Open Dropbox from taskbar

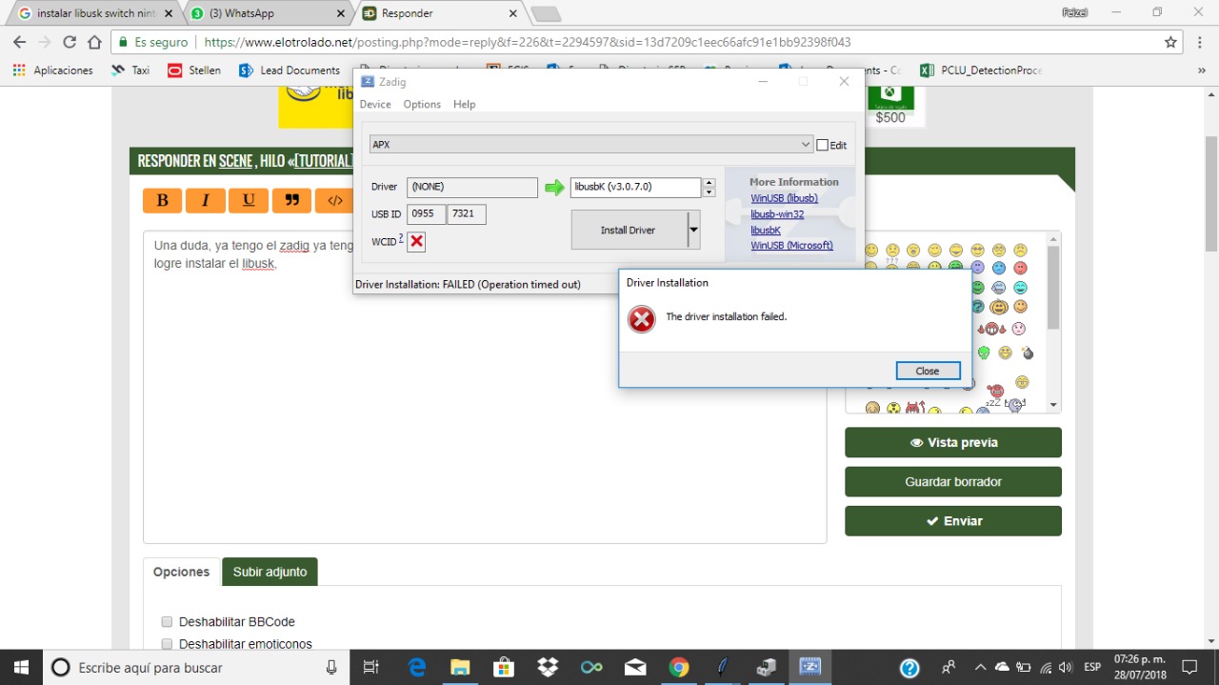click(x=548, y=667)
